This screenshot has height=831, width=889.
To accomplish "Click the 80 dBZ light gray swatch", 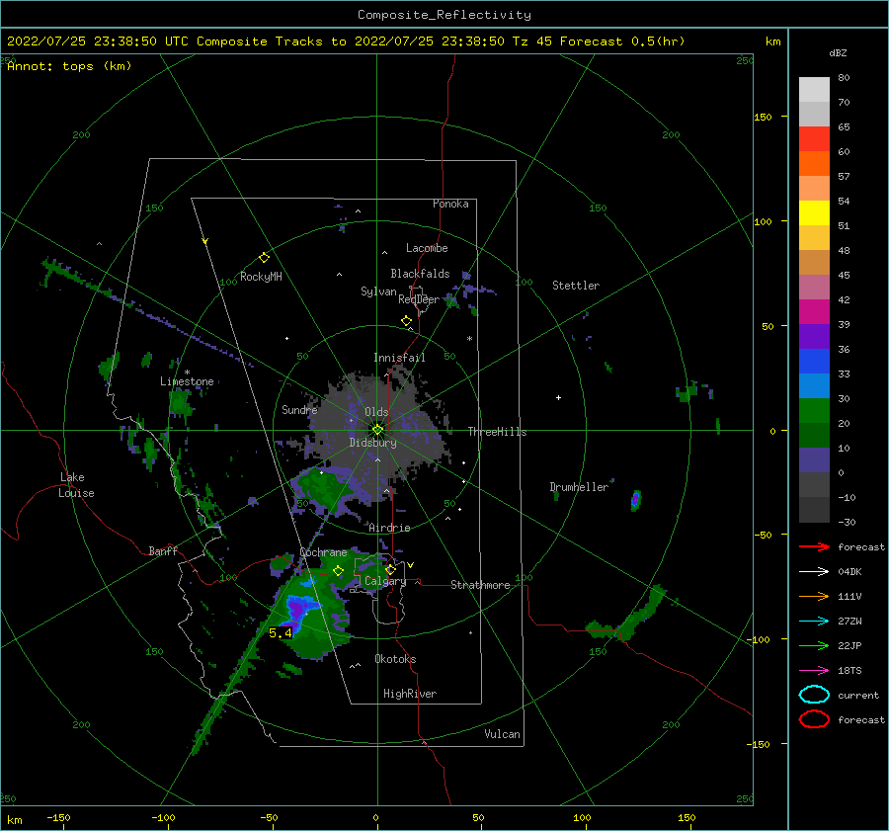I will point(814,89).
